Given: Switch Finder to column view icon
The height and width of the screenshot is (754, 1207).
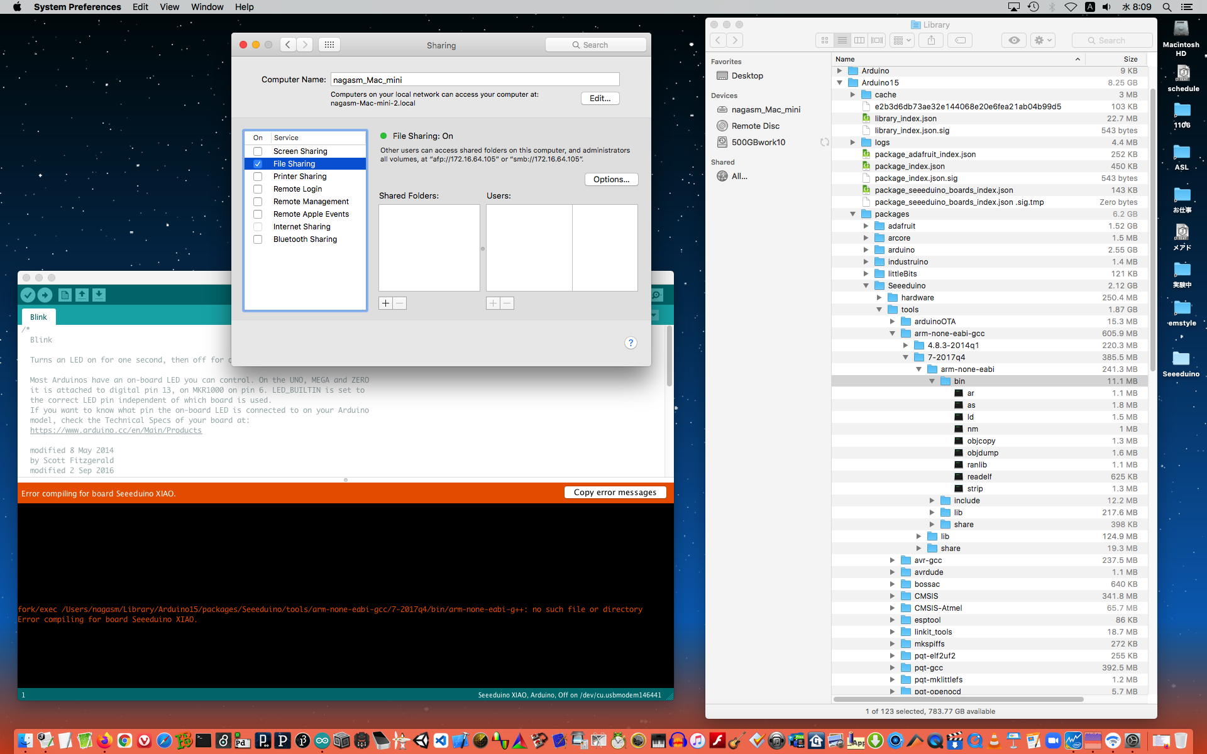Looking at the screenshot, I should 859,40.
